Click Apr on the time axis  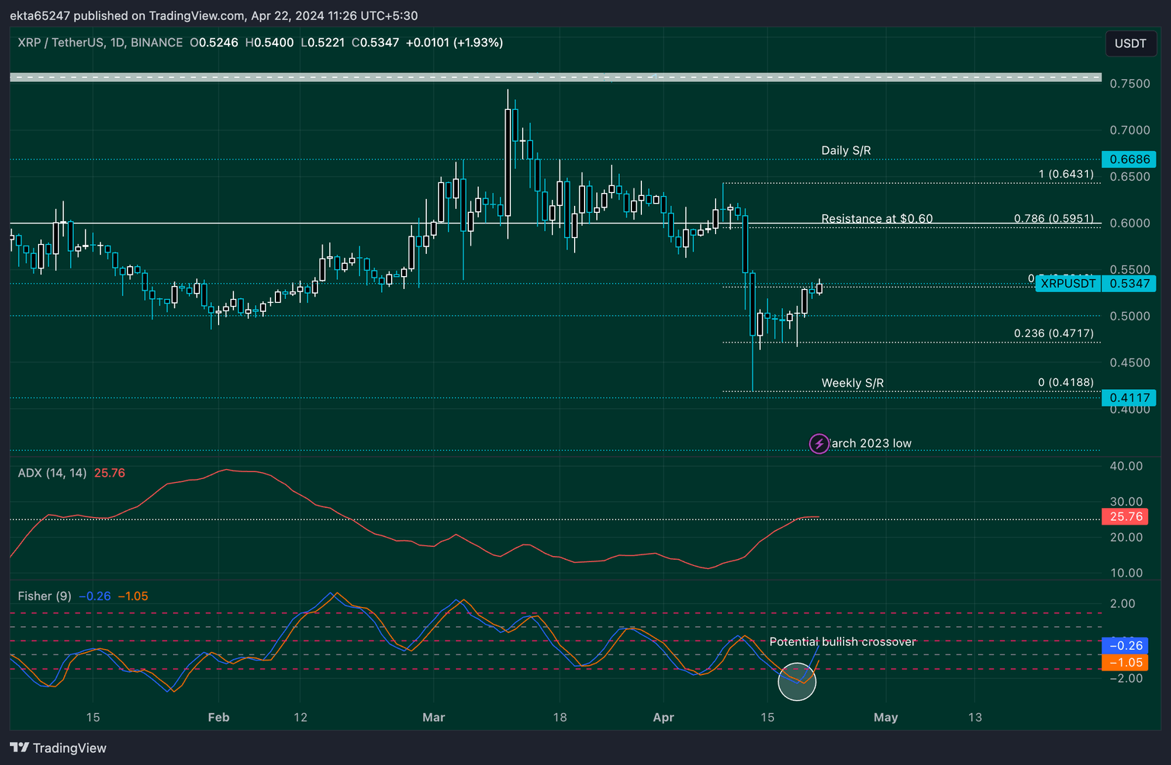tap(662, 717)
